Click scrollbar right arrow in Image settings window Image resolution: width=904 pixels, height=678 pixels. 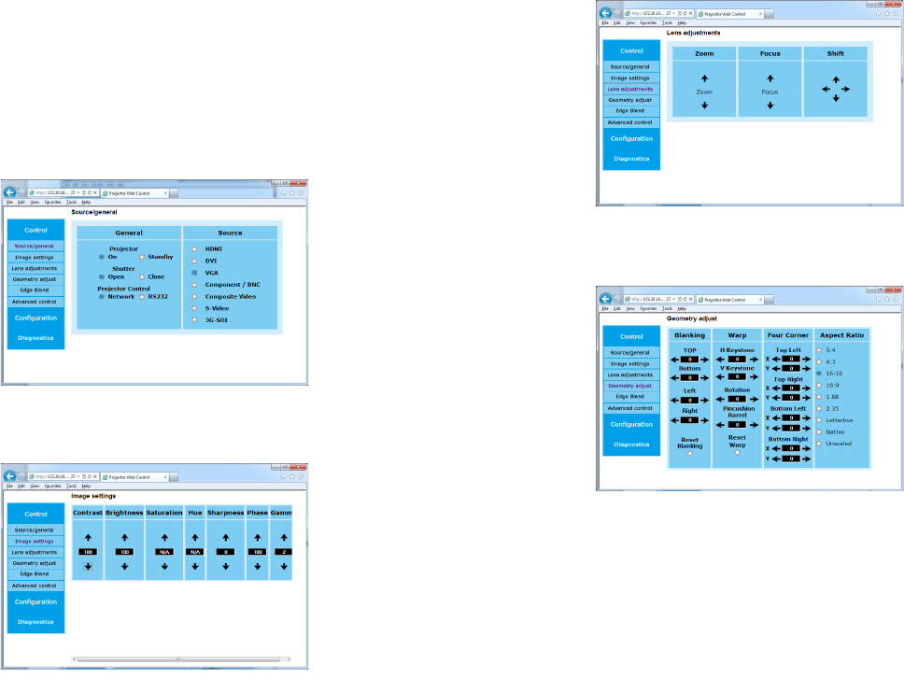(289, 659)
